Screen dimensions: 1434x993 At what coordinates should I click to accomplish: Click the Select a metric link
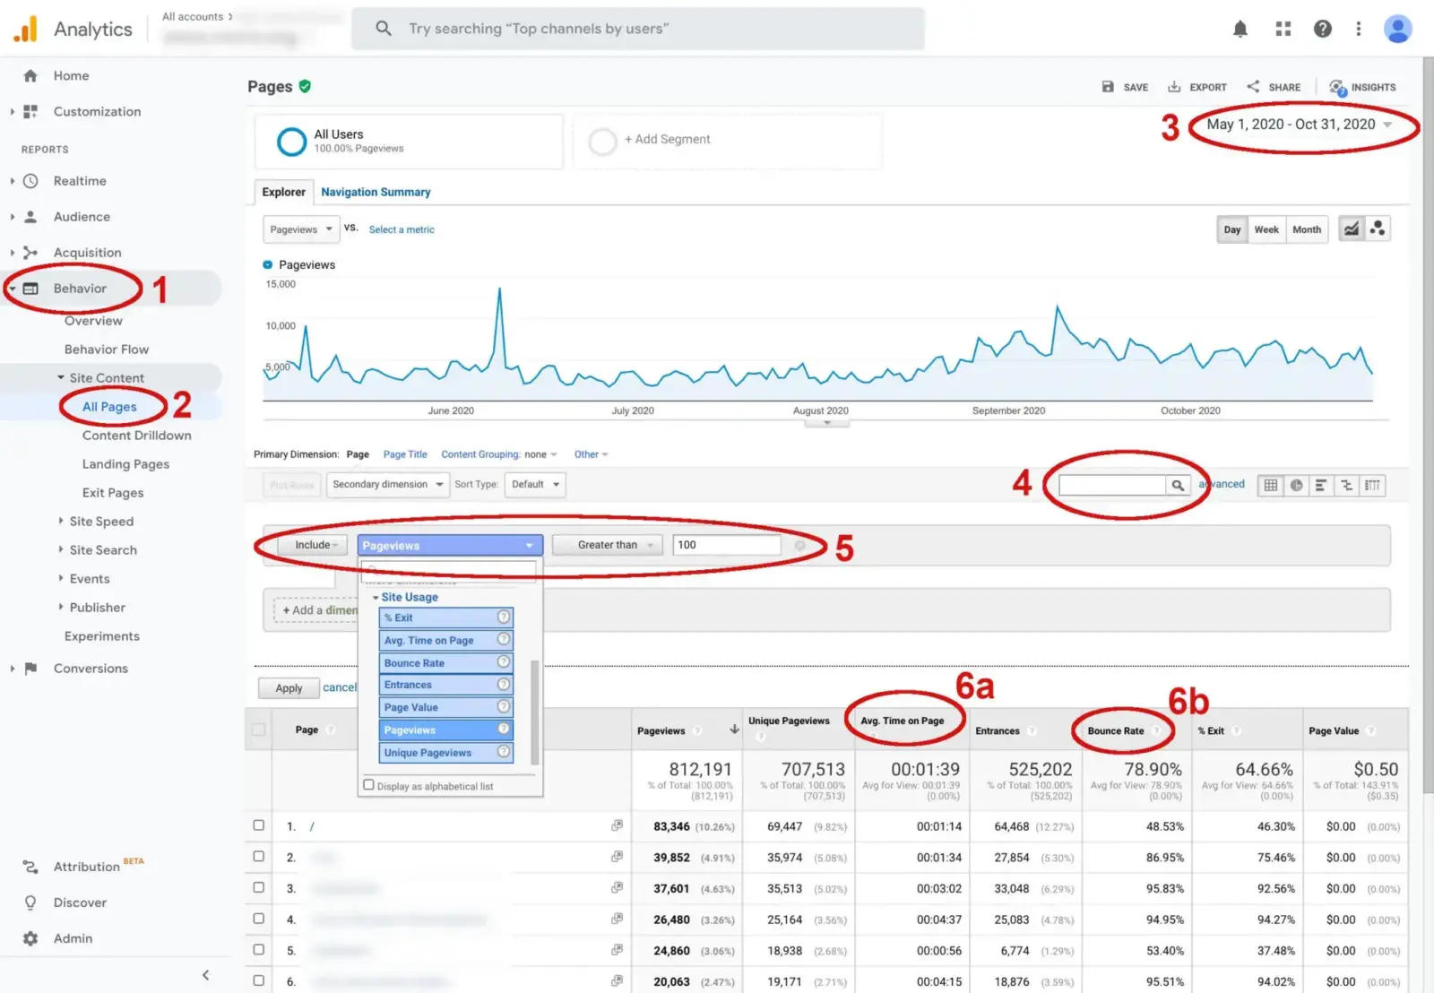click(402, 230)
